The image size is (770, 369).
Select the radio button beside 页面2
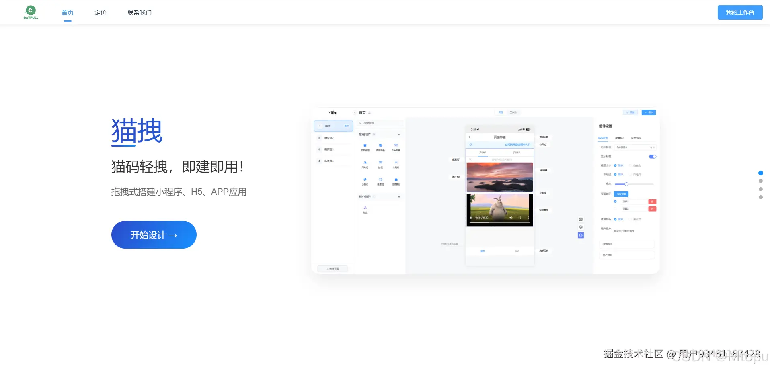[x=615, y=209]
